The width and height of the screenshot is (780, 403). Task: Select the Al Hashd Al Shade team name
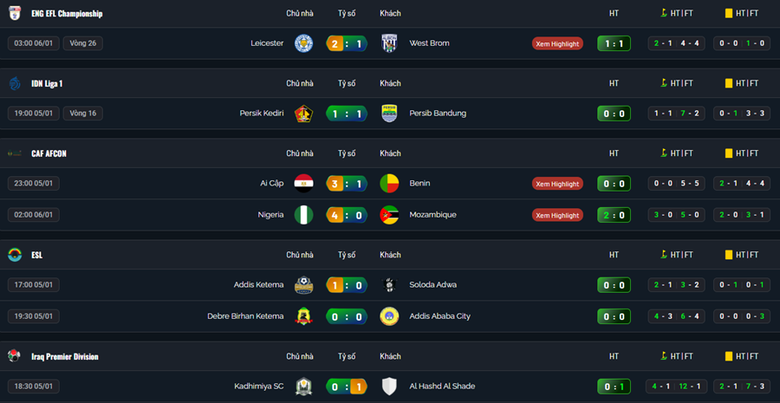coord(442,387)
